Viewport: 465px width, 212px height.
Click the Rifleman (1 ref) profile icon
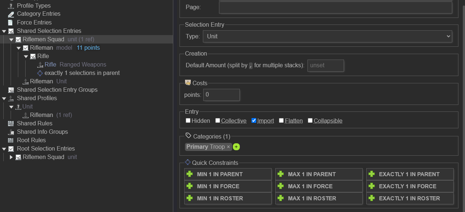26,115
